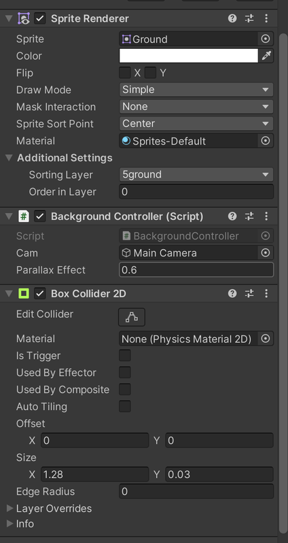
Task: Open Box Collider 2D presets icon
Action: click(249, 294)
